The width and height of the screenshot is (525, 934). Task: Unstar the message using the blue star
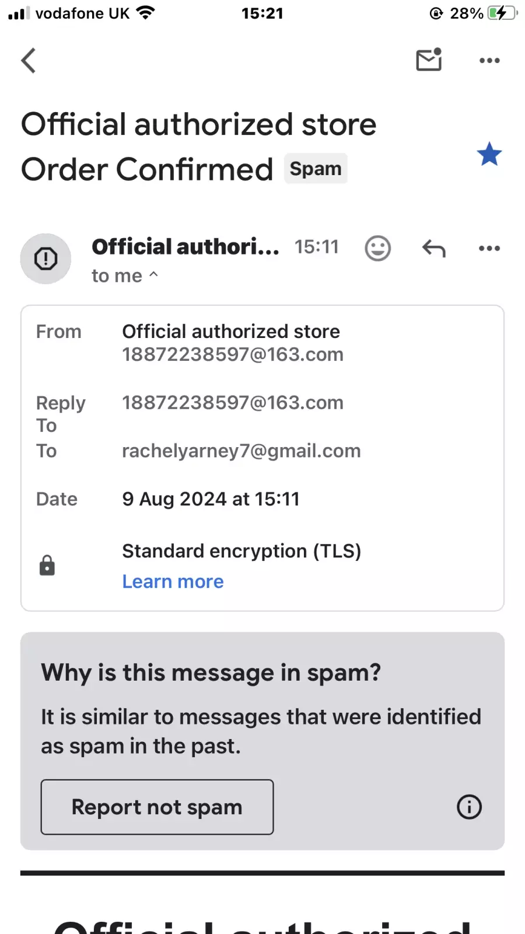489,154
